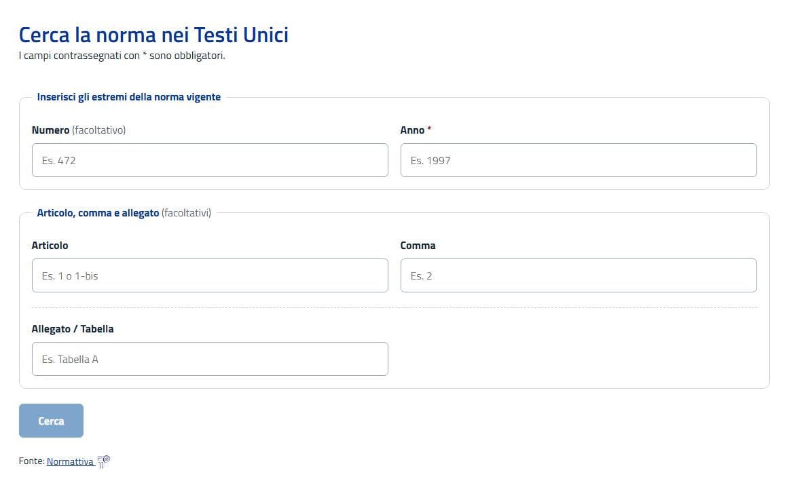
Task: Click the 'Fonte:' text
Action: coord(32,461)
